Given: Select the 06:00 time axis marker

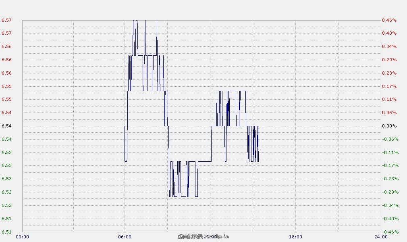Looking at the screenshot, I should [125, 237].
